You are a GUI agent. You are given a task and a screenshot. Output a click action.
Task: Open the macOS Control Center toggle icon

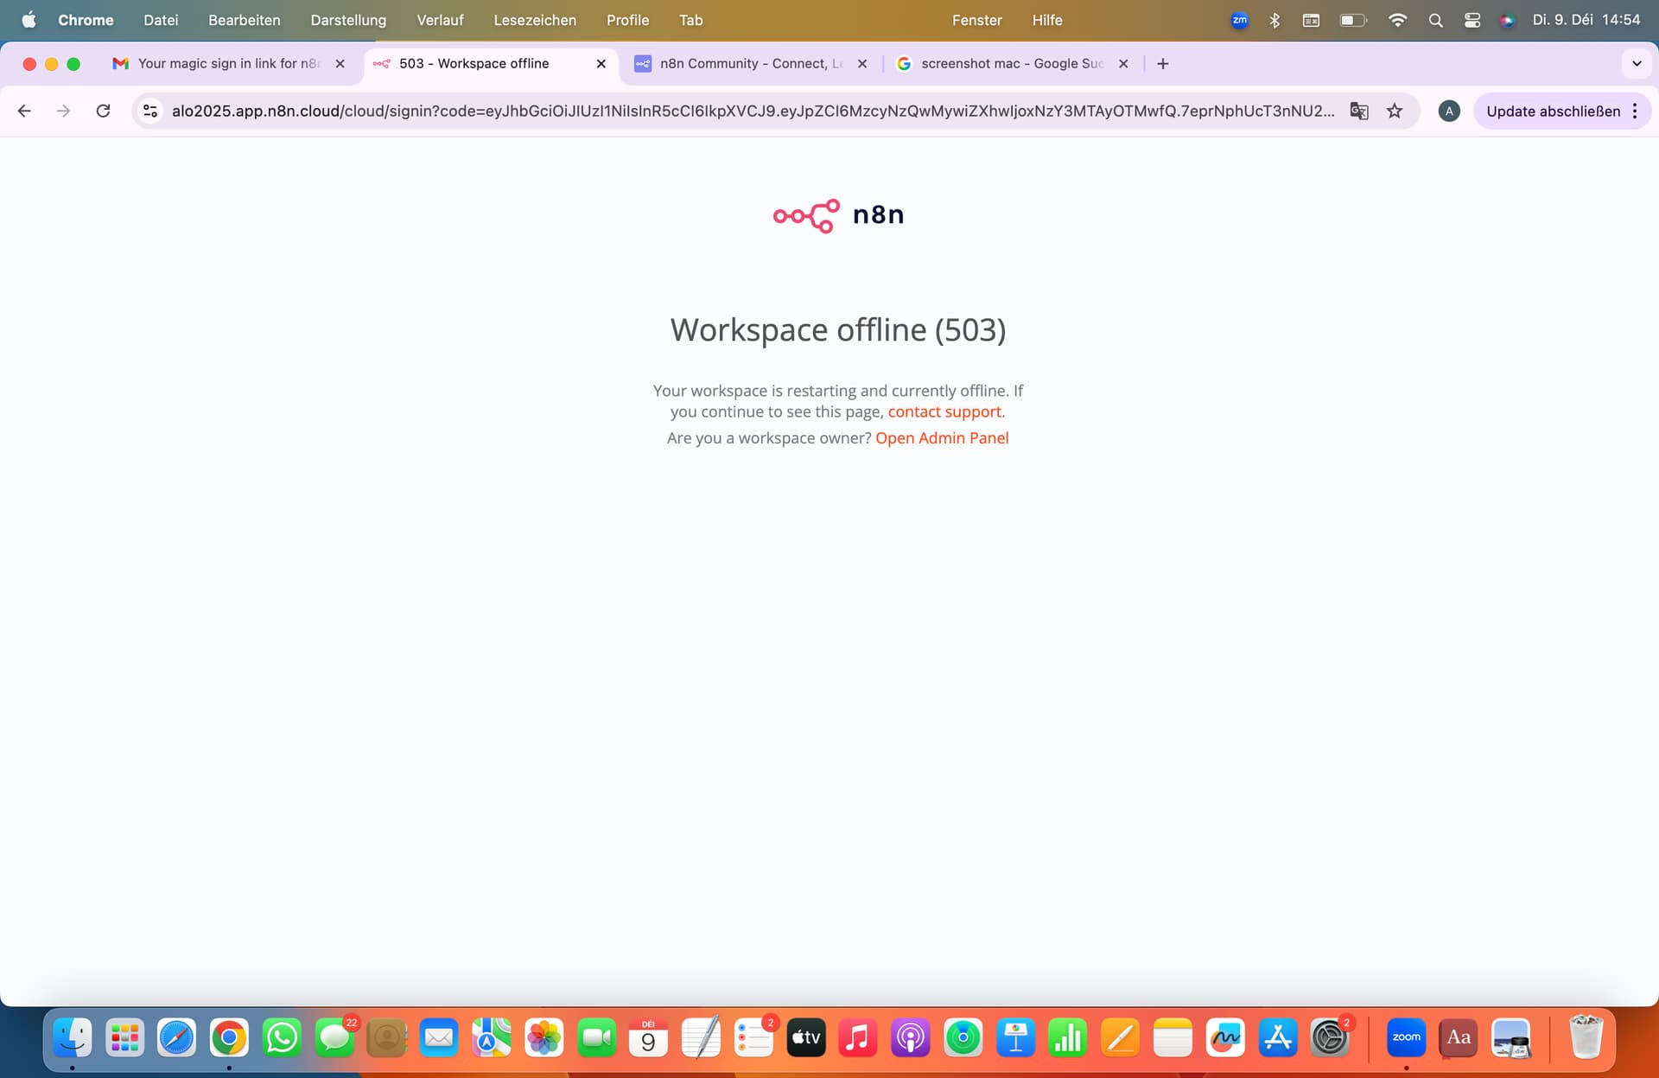1471,20
